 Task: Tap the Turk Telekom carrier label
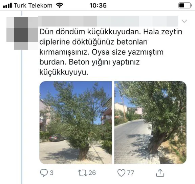point(33,5)
